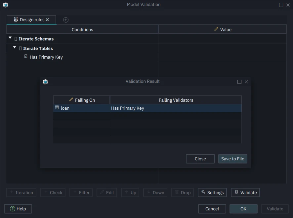
Task: Click the Cancel button
Action: point(212,209)
